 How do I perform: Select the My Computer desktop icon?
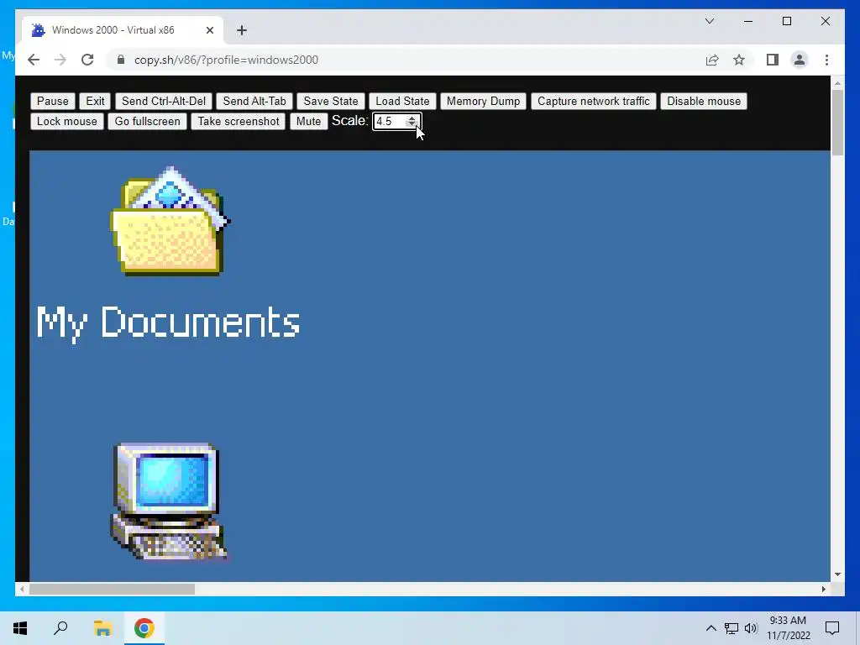click(x=169, y=502)
